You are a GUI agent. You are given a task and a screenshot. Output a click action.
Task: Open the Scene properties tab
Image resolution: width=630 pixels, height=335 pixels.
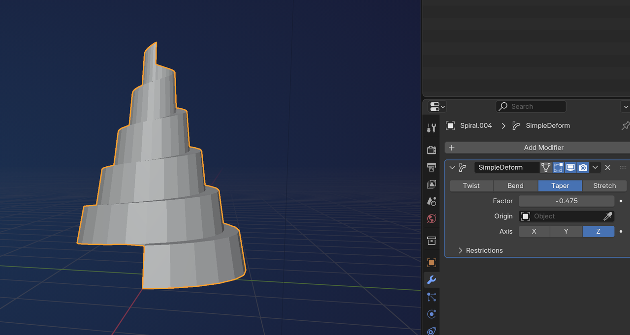coord(432,201)
